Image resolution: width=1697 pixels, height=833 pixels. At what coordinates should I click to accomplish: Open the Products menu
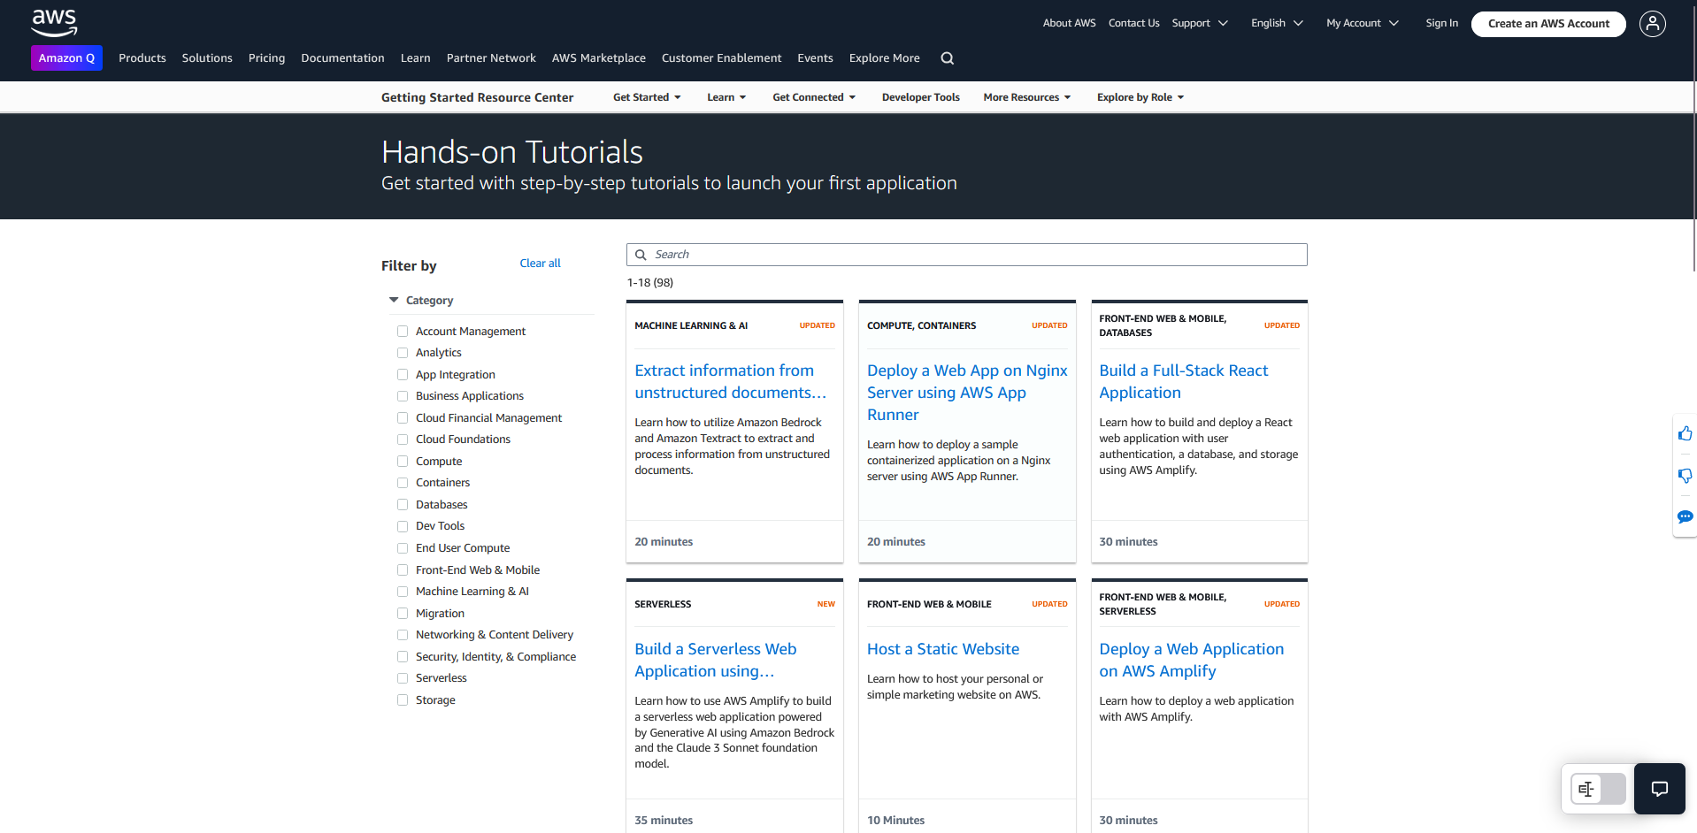[x=142, y=58]
